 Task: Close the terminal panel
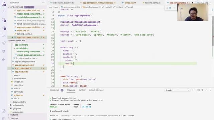click(210, 90)
